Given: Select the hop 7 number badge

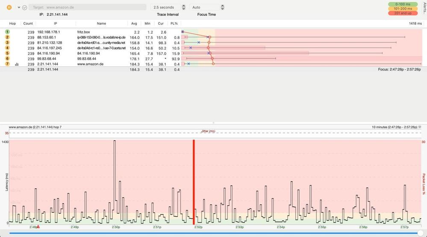Looking at the screenshot, I should pos(7,64).
